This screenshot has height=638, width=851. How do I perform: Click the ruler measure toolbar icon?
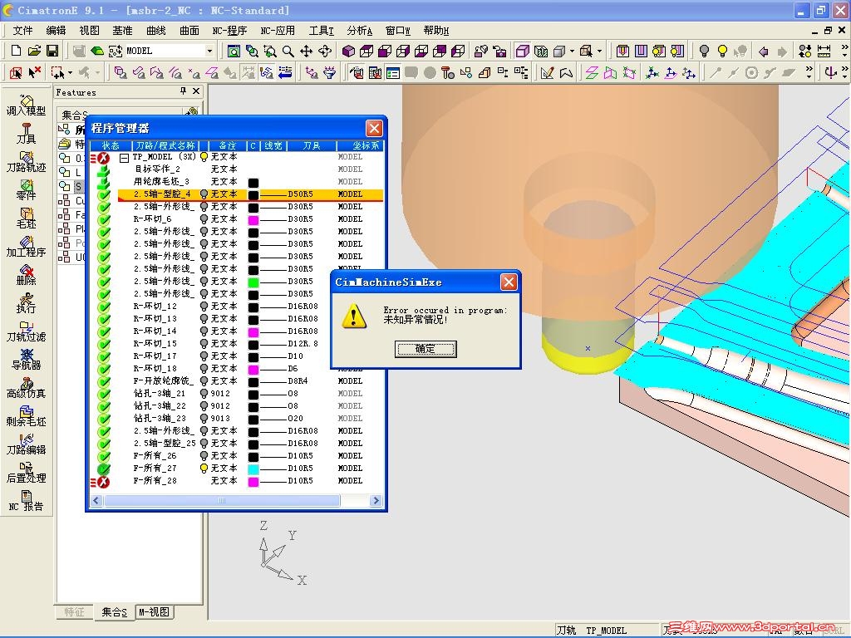pos(824,51)
